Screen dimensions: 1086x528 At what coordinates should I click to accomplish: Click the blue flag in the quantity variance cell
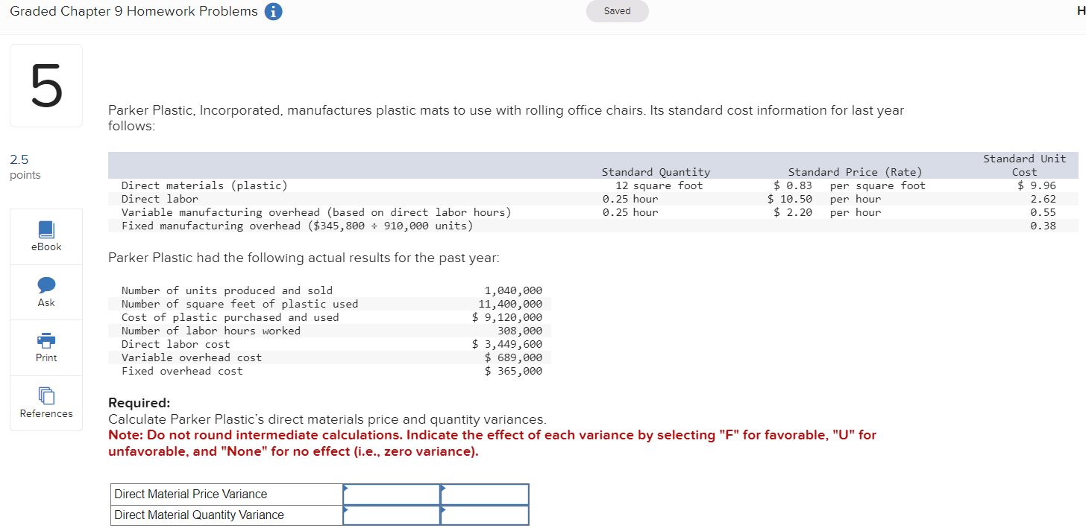coord(345,510)
